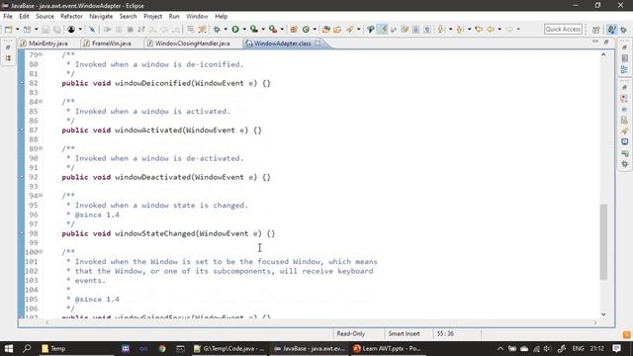This screenshot has height=356, width=633.
Task: Click the editor scroll down arrow
Action: point(603,314)
